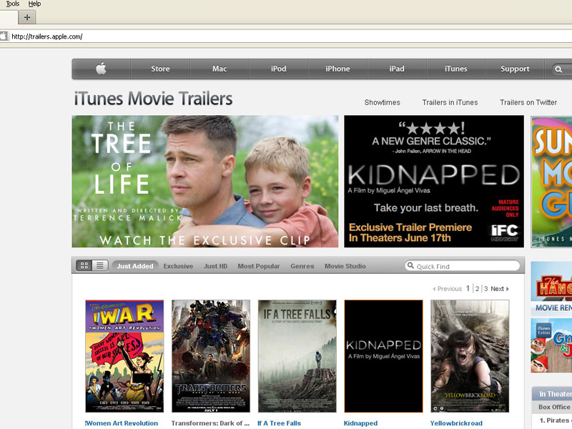Open new browser tab with plus button

pyautogui.click(x=27, y=17)
